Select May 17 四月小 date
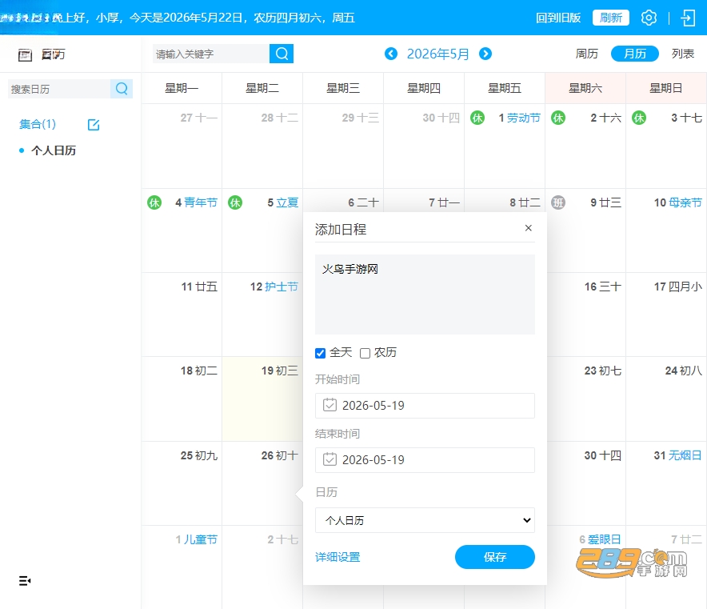Image resolution: width=707 pixels, height=609 pixels. click(677, 286)
